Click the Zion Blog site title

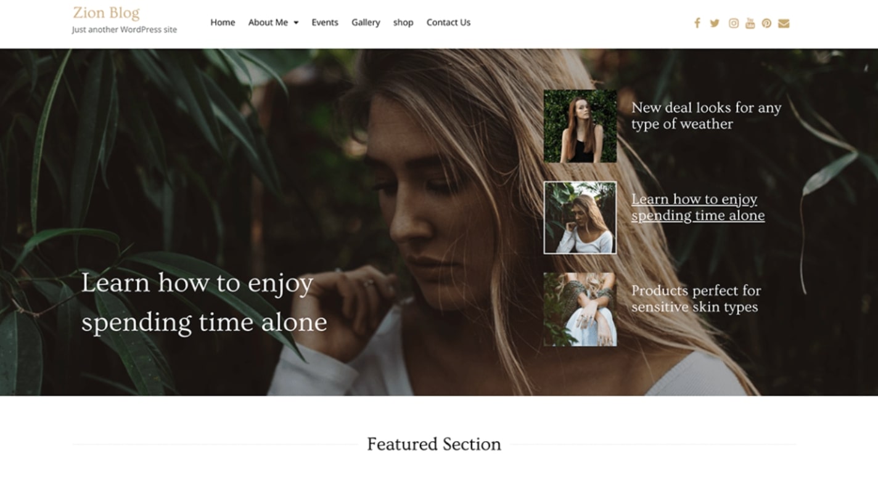(106, 13)
